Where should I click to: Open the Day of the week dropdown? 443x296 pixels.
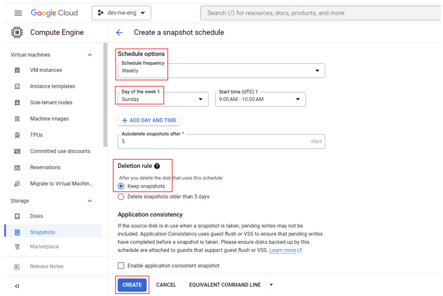pos(163,99)
